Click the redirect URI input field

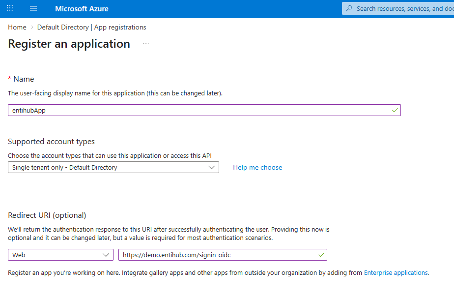click(223, 255)
